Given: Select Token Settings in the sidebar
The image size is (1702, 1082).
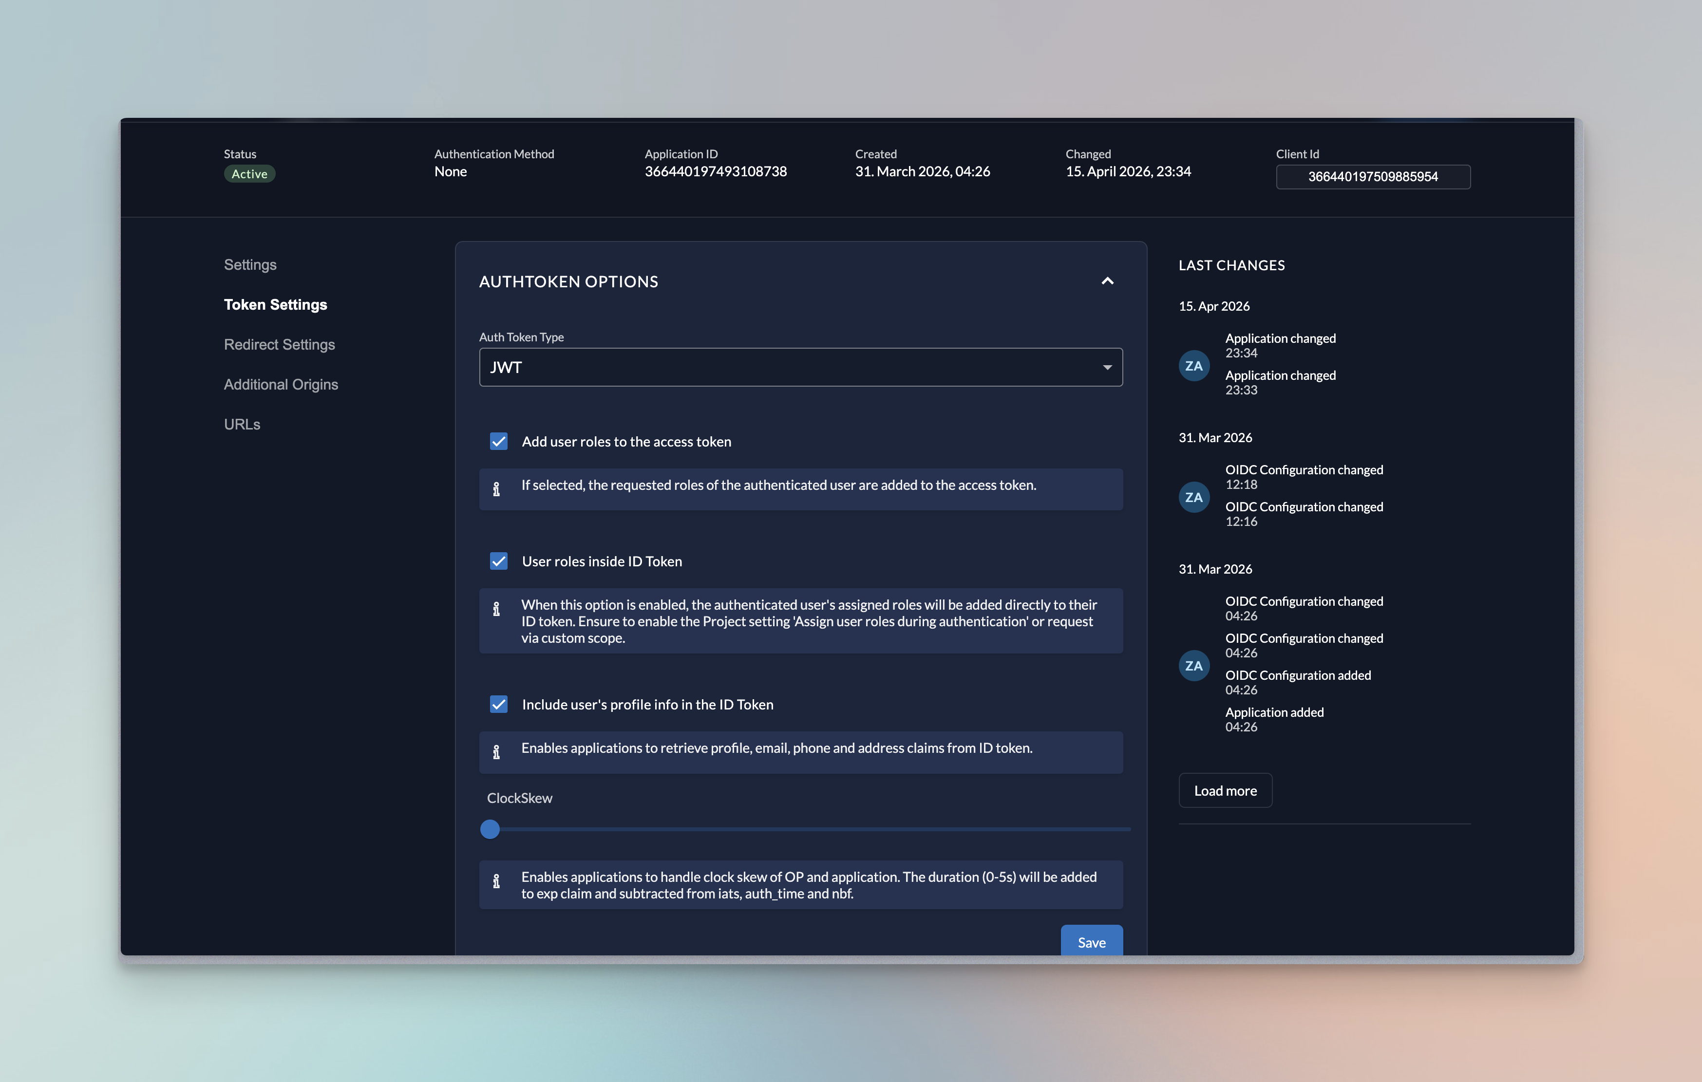Looking at the screenshot, I should (x=276, y=305).
